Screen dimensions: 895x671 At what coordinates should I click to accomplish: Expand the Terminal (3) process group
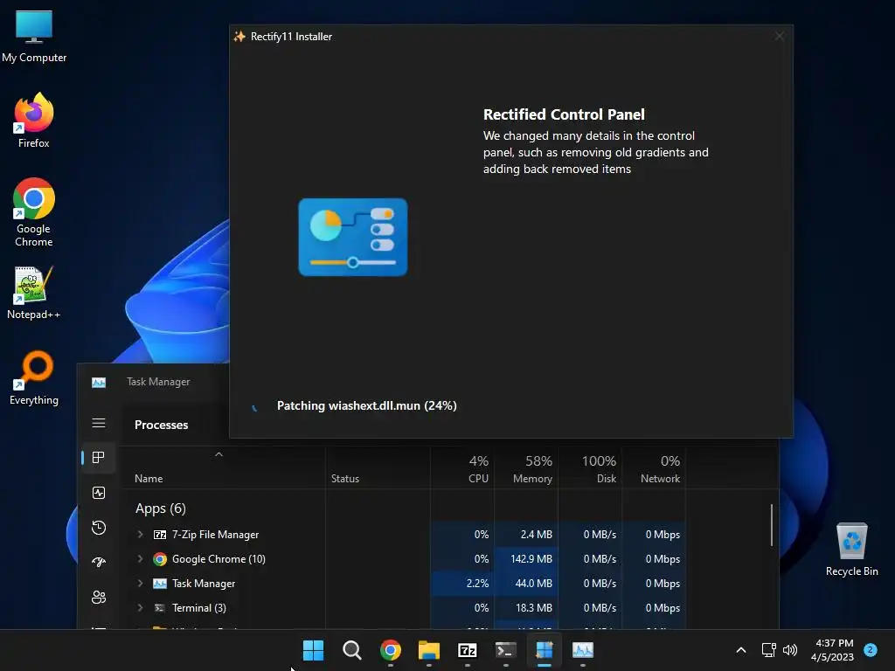click(140, 608)
